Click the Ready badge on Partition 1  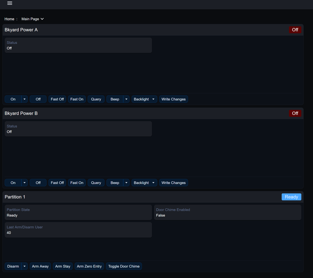[291, 197]
